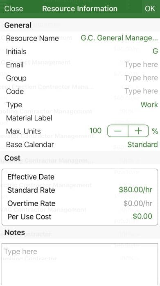The width and height of the screenshot is (160, 286).
Task: Tap the Group Type here field
Action: [141, 78]
